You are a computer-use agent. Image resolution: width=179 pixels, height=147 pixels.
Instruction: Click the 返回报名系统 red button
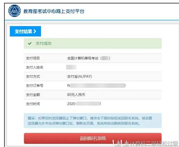(93, 138)
